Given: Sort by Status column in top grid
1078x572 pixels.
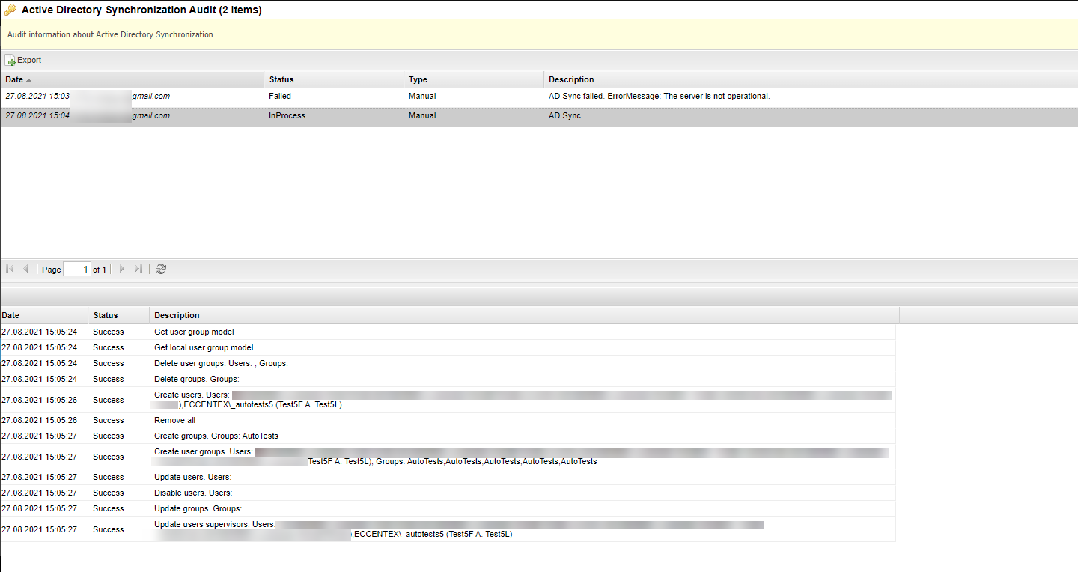Looking at the screenshot, I should (x=281, y=79).
